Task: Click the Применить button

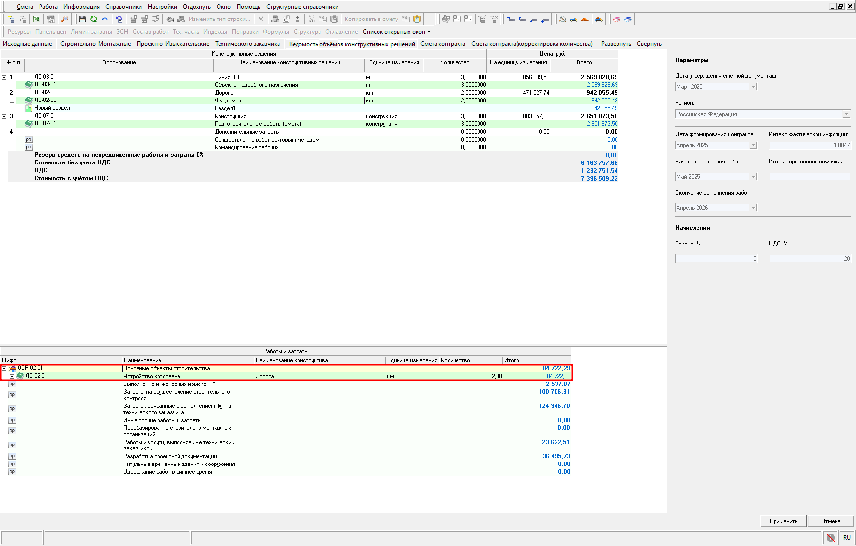Action: pyautogui.click(x=783, y=521)
